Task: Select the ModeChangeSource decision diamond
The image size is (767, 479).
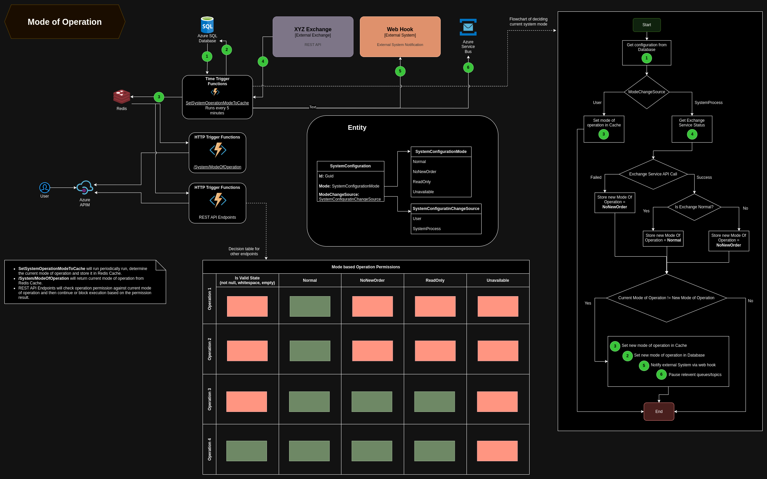Action: [x=646, y=92]
